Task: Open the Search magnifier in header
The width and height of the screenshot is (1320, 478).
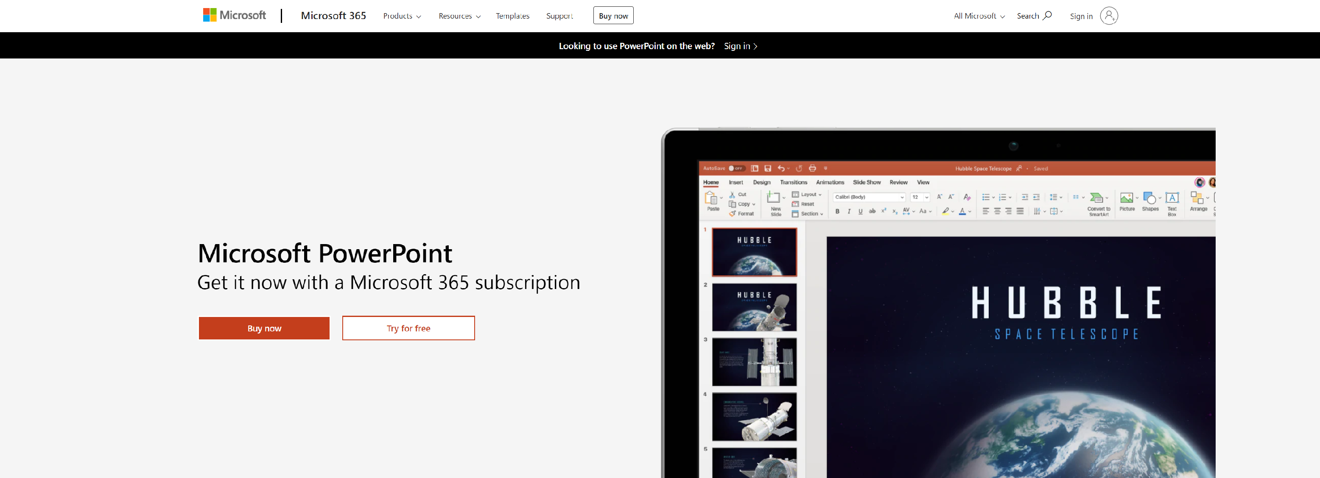Action: [1047, 15]
